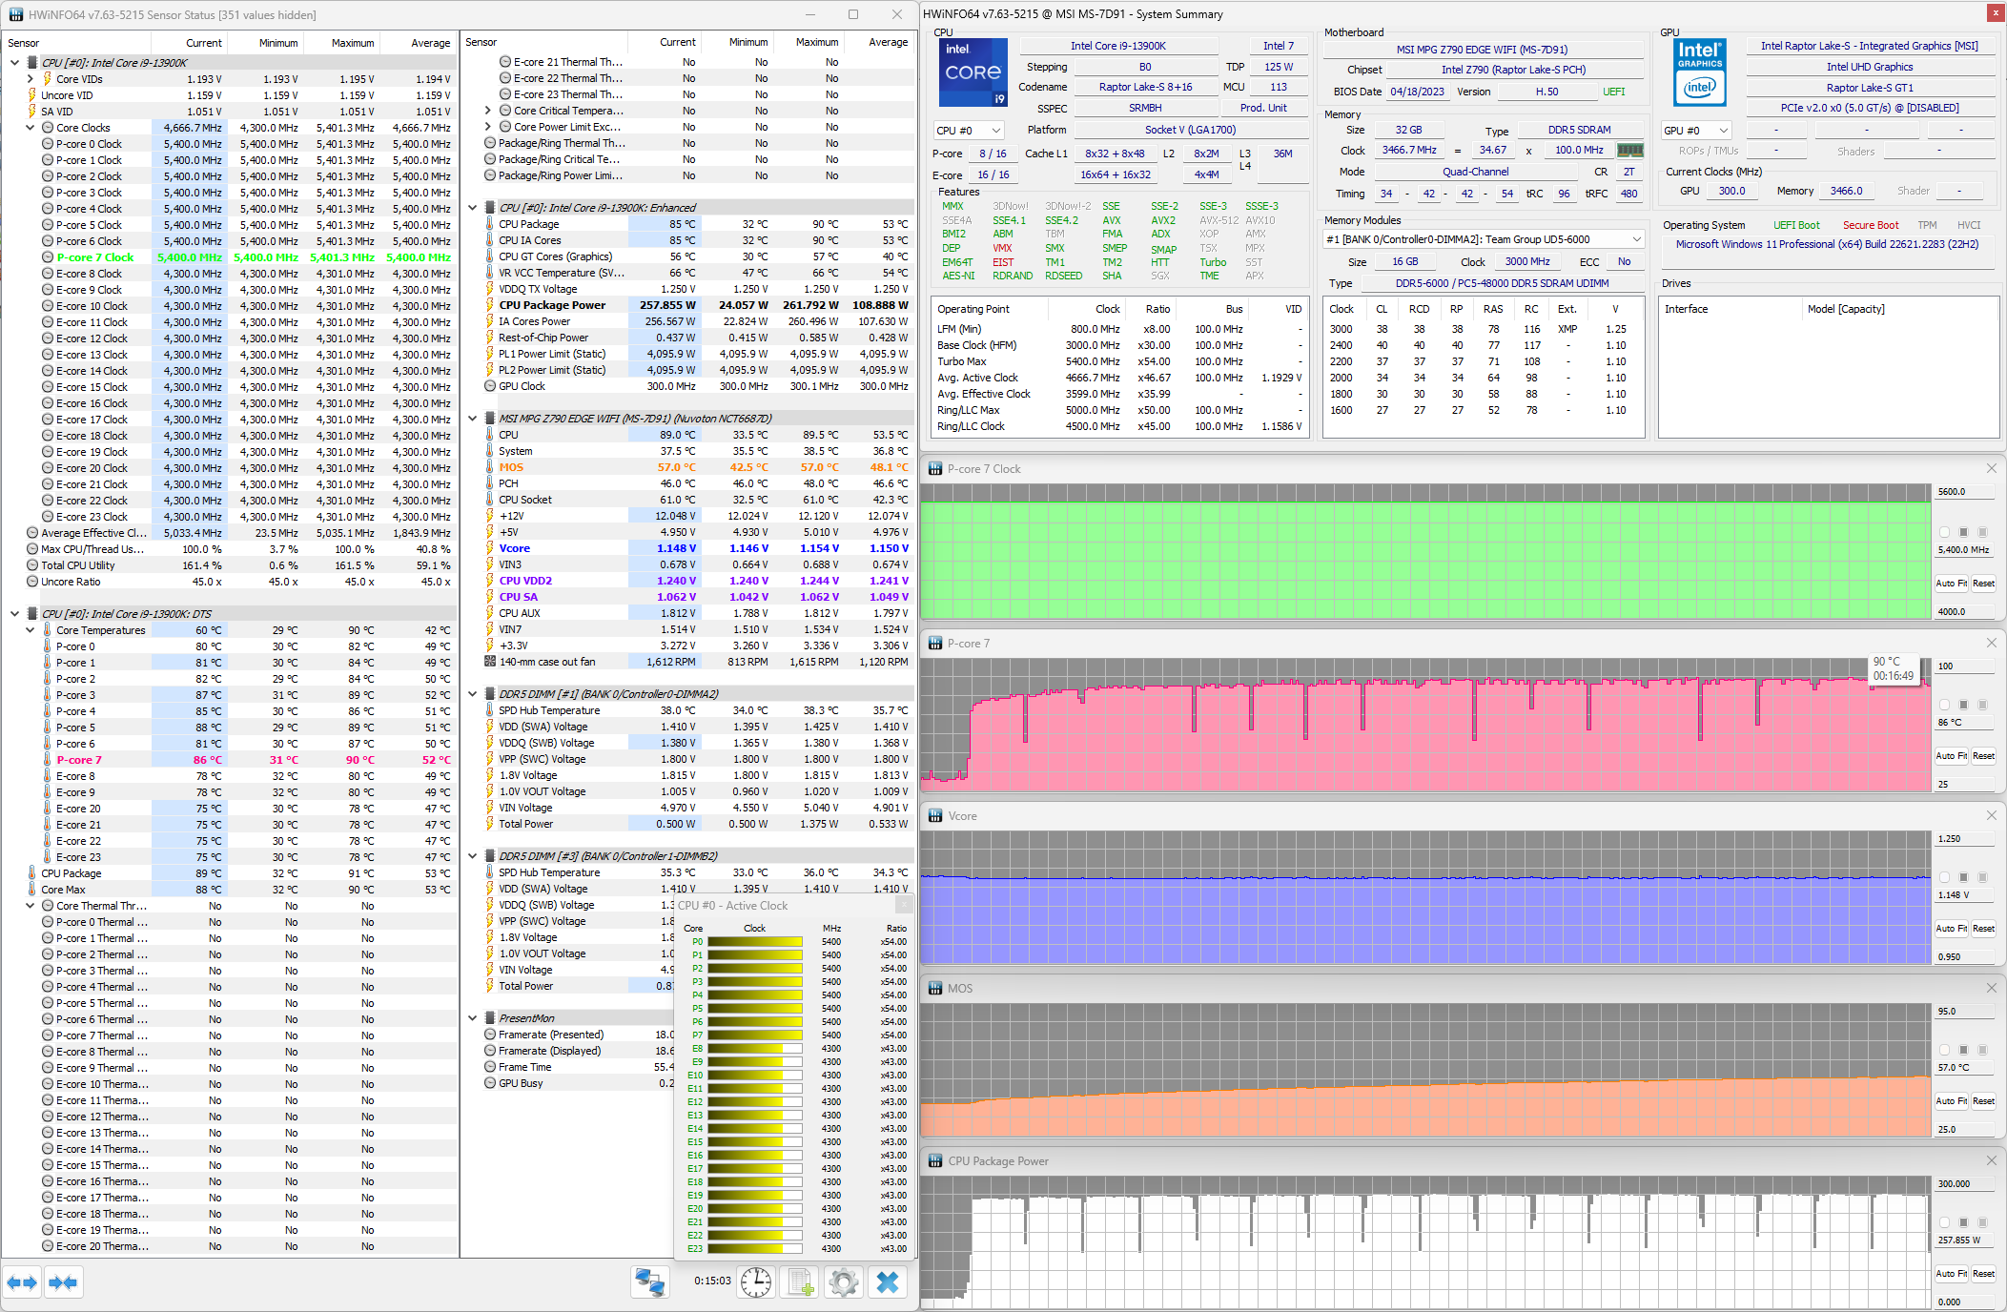Click first color swatch on MOS graph
This screenshot has width=2007, height=1312.
coord(1944,1050)
